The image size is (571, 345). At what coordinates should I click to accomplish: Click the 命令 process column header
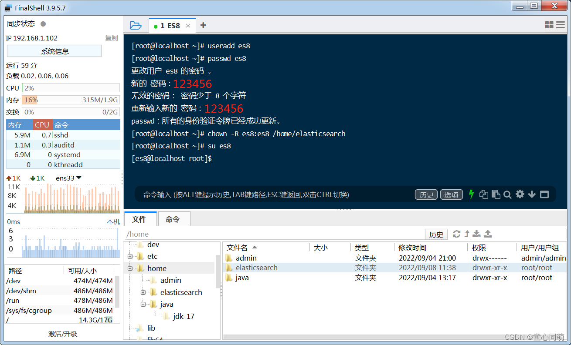tap(86, 125)
